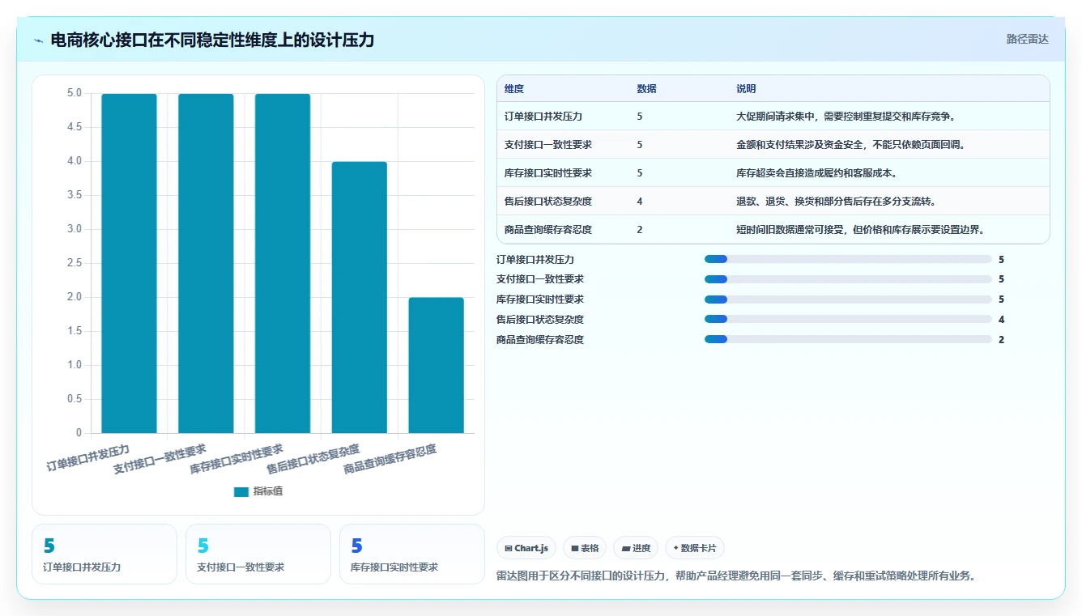
Task: Click the 支付接口一致性要求 chart bar
Action: tap(206, 263)
